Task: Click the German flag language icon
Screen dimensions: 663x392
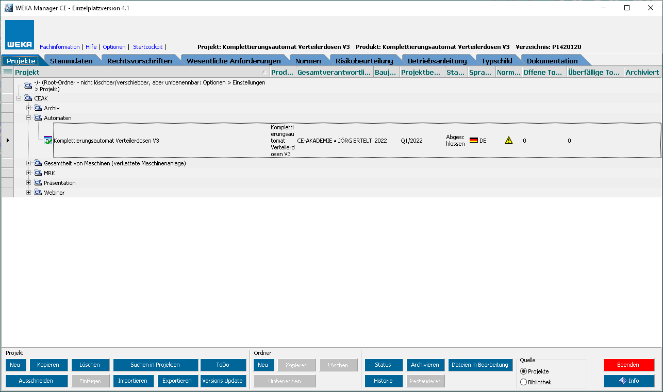Action: click(x=473, y=140)
